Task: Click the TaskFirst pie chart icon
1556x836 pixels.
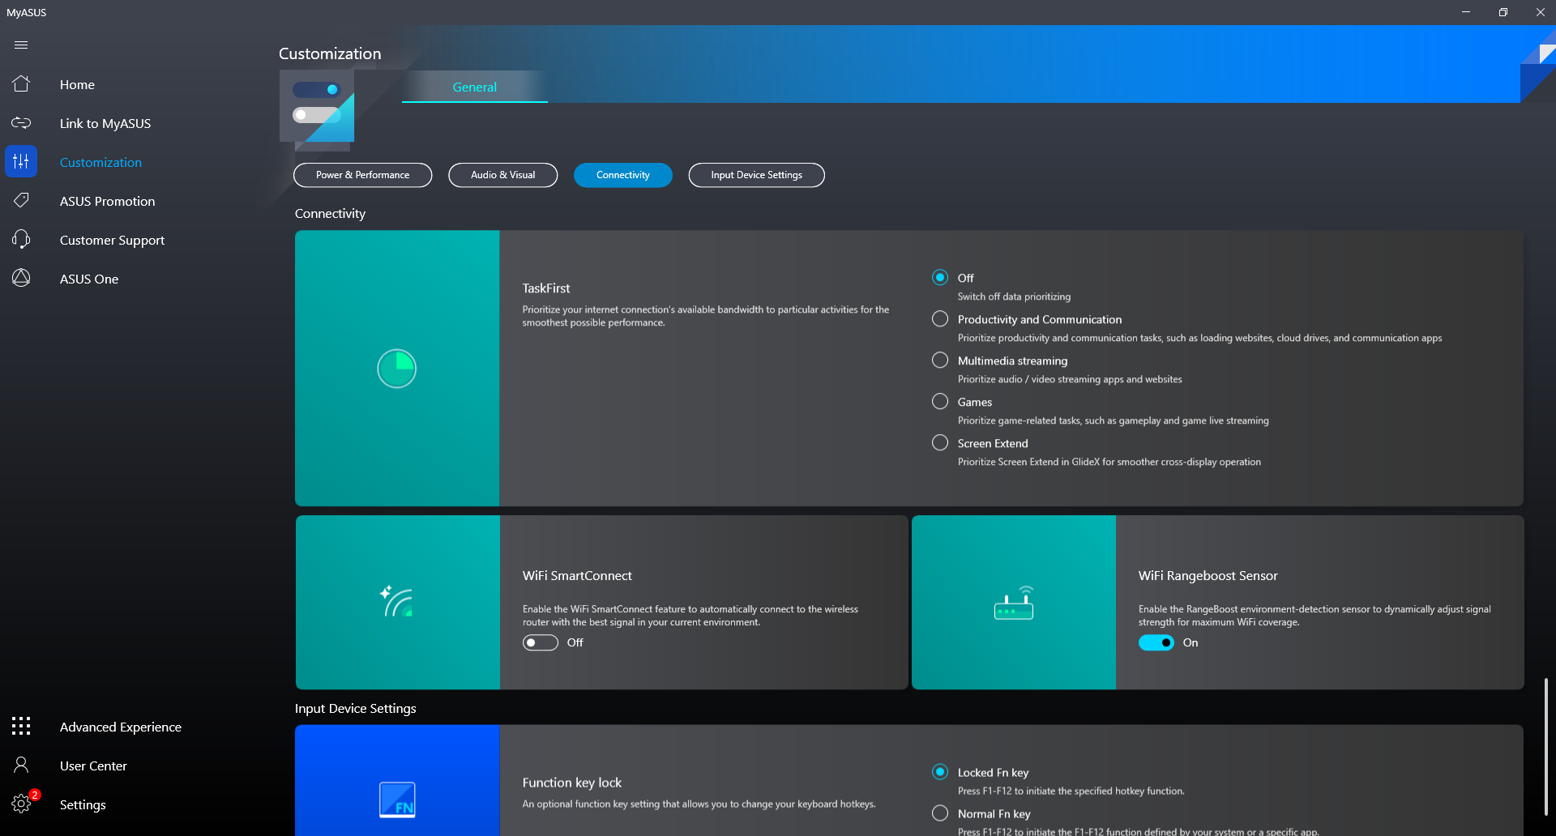Action: point(397,369)
